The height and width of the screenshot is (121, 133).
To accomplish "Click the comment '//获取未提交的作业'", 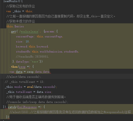I will 20,21.
